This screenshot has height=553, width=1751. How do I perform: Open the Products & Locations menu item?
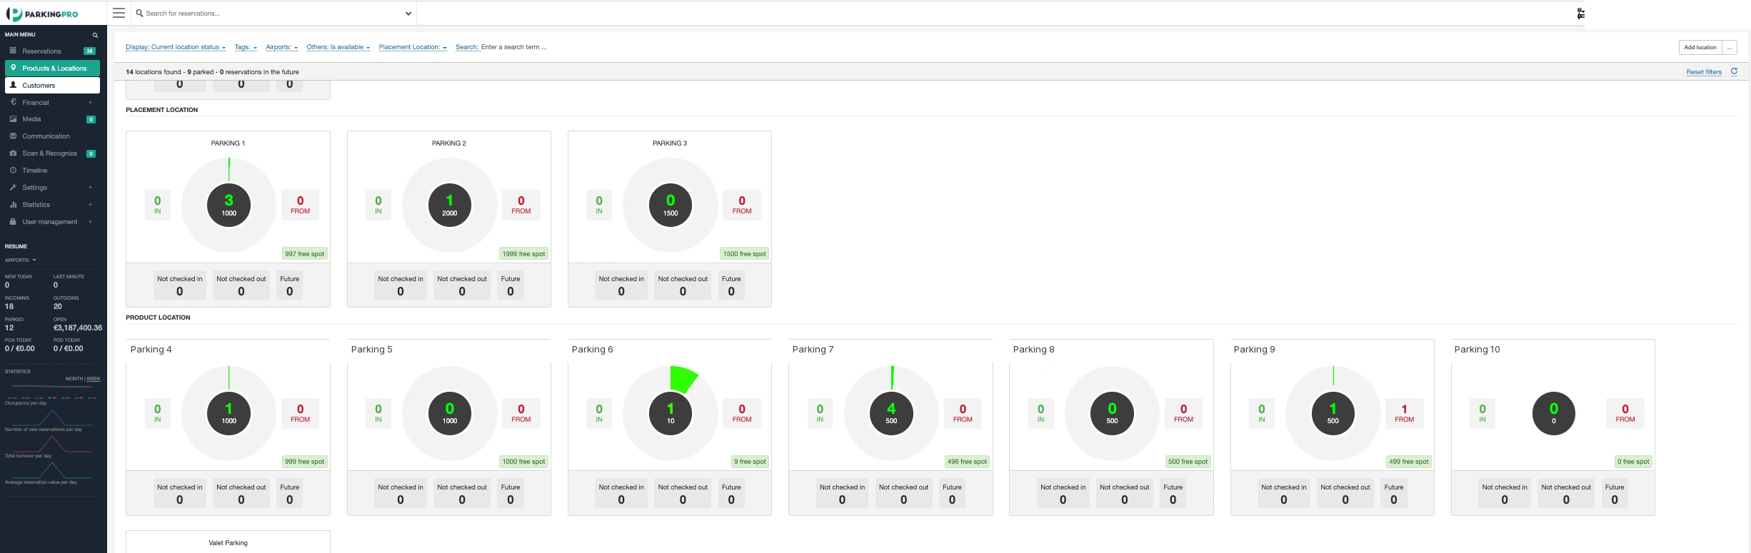[52, 69]
